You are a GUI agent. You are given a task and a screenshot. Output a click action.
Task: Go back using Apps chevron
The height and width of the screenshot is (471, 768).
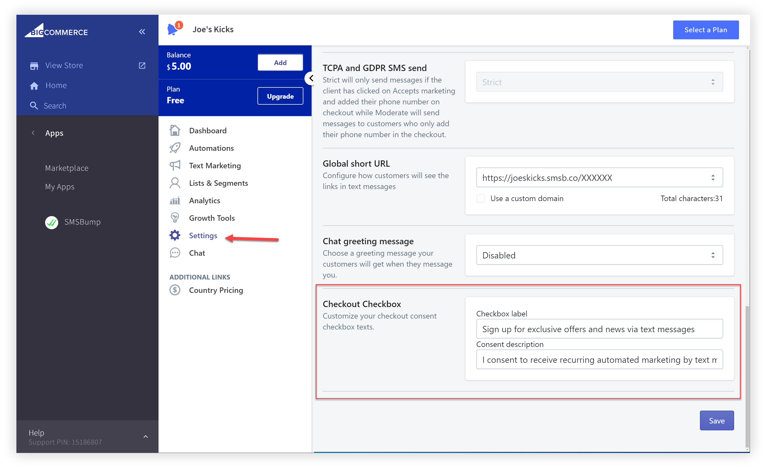(33, 133)
